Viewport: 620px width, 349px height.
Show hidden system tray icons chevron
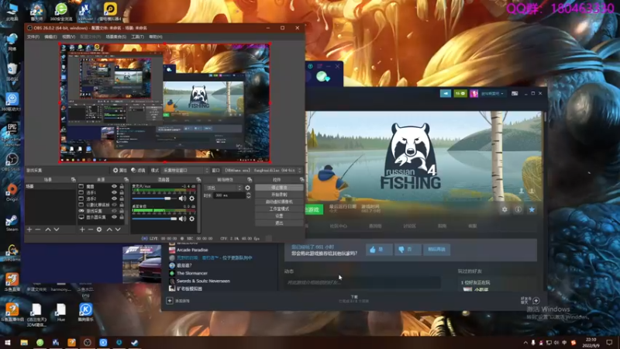[x=525, y=342]
